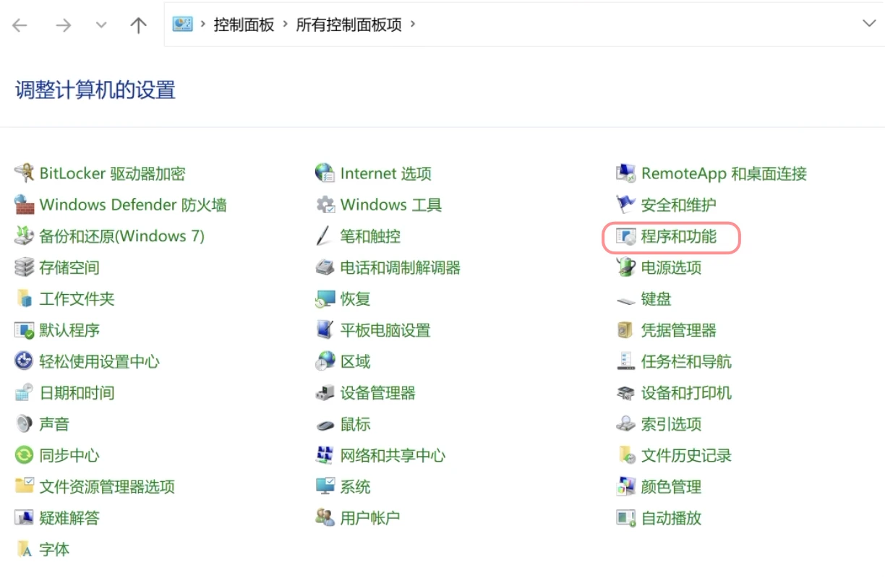The width and height of the screenshot is (885, 578).
Task: Open the 设备管理器 link
Action: [x=378, y=393]
